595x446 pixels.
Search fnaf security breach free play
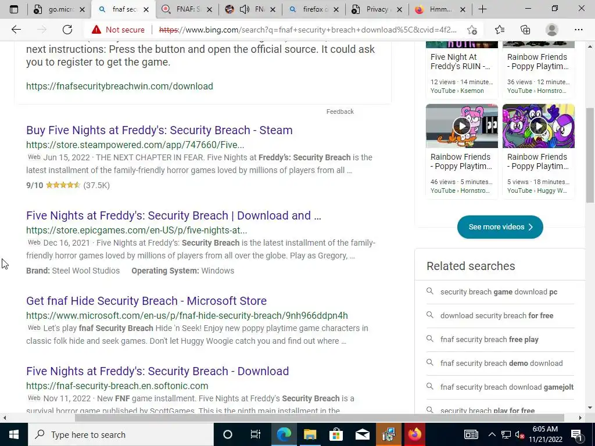489,339
